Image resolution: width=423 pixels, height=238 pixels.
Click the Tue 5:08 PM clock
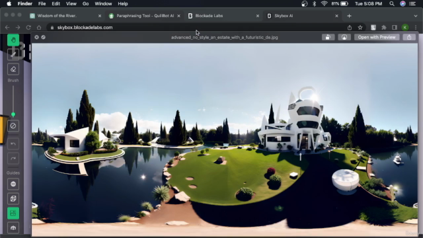click(x=369, y=4)
